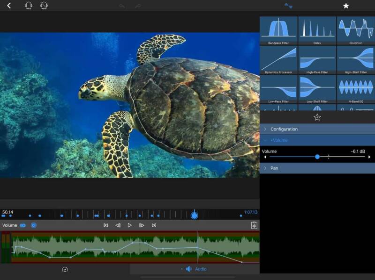The height and width of the screenshot is (280, 375).
Task: Select the Distortion effect
Action: [x=356, y=31]
